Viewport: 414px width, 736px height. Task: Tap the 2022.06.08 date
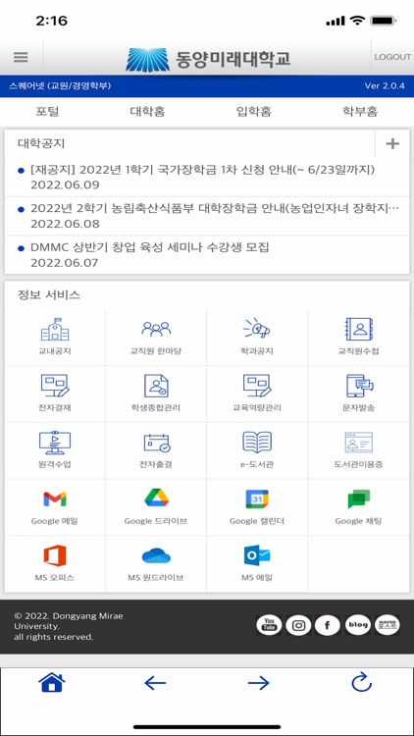[x=65, y=224]
